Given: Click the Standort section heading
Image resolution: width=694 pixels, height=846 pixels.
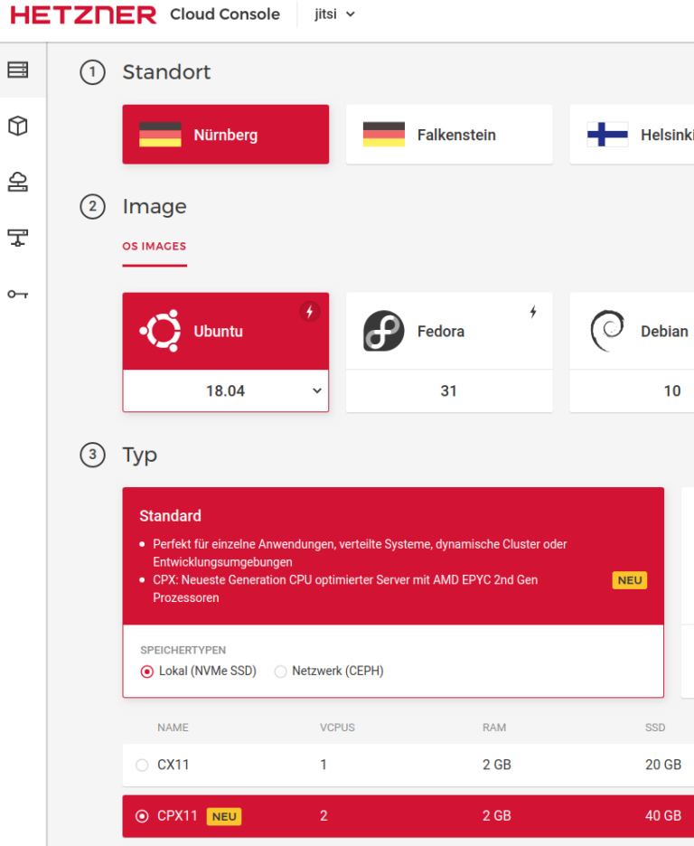Looking at the screenshot, I should click(166, 72).
